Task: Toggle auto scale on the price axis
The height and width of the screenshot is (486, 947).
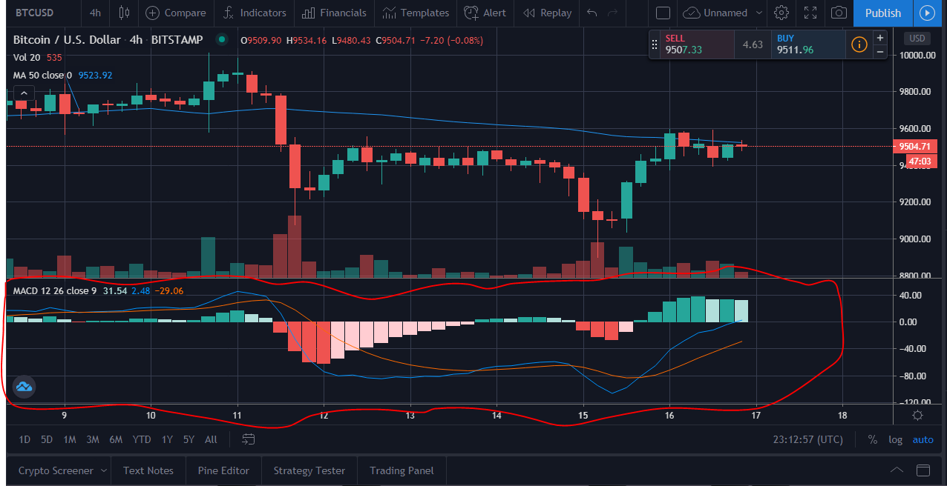Action: click(923, 439)
